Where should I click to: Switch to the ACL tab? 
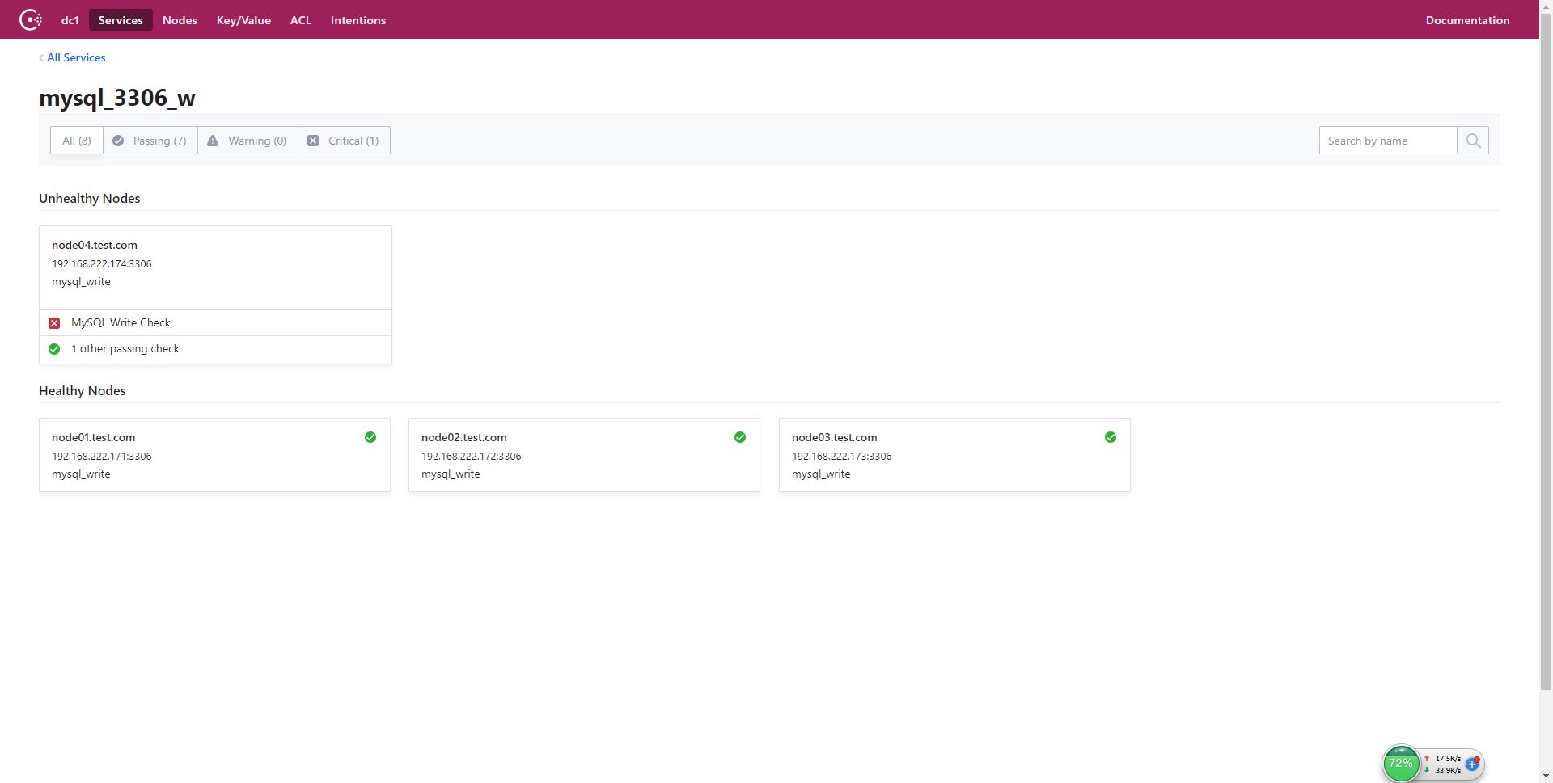[301, 20]
